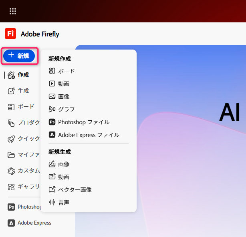Launch Adobe Express from sidebar

point(34,223)
